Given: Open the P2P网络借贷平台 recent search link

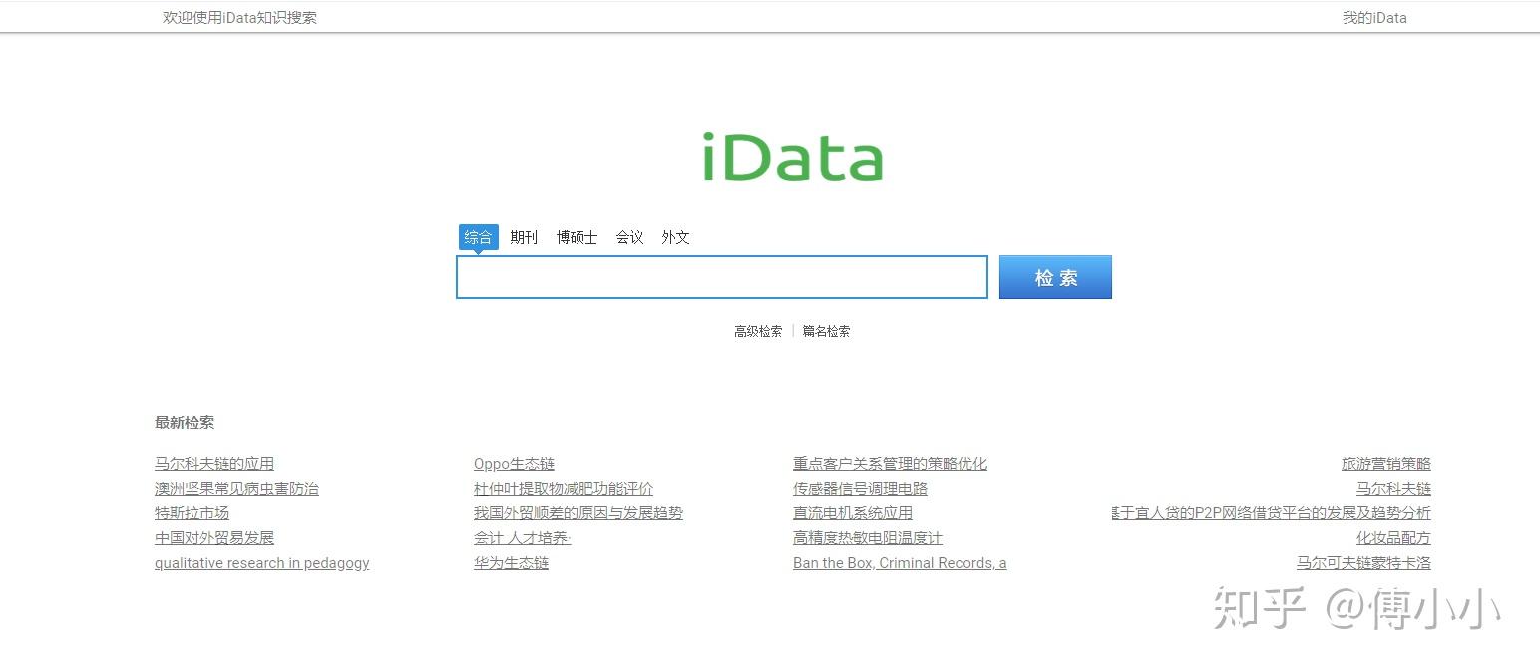Looking at the screenshot, I should pos(1272,513).
